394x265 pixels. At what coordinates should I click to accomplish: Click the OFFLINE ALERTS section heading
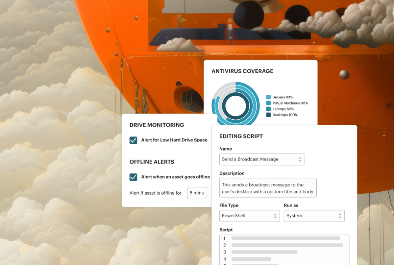[x=151, y=162]
